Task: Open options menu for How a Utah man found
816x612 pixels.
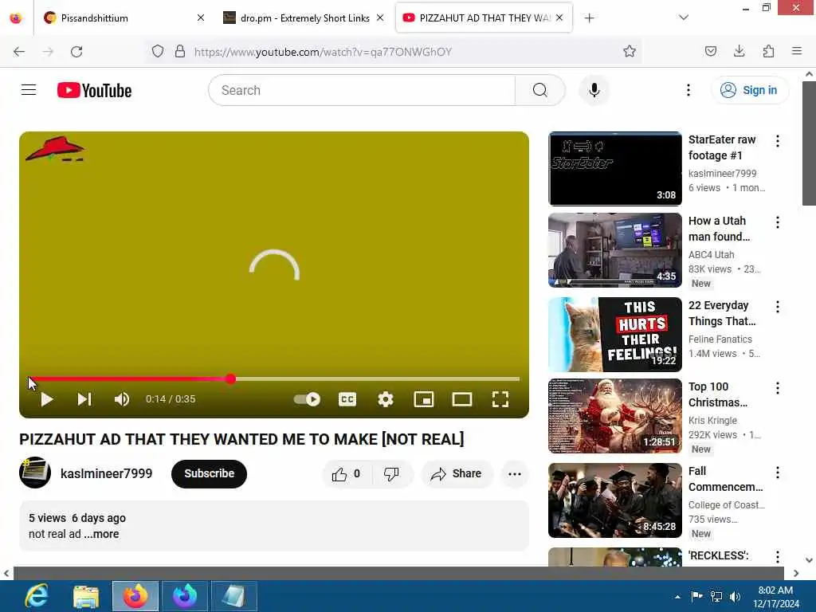Action: coord(778,222)
